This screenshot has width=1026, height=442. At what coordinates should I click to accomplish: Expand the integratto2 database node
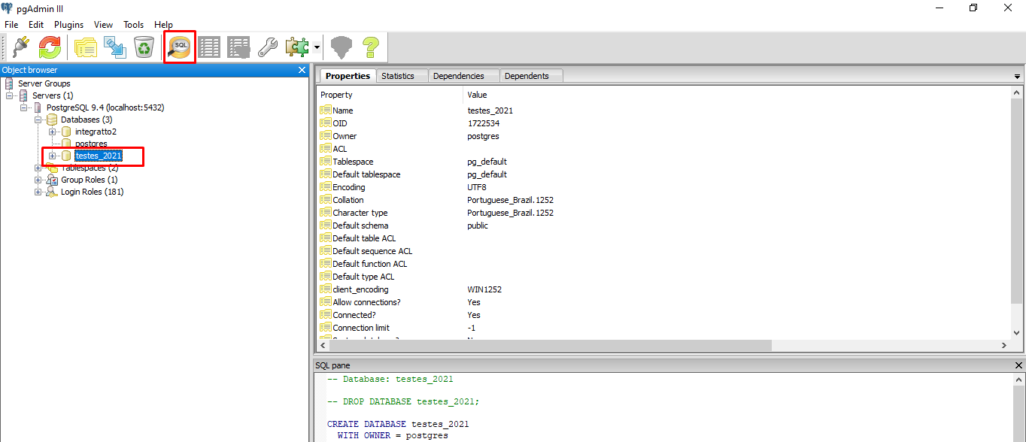[53, 132]
